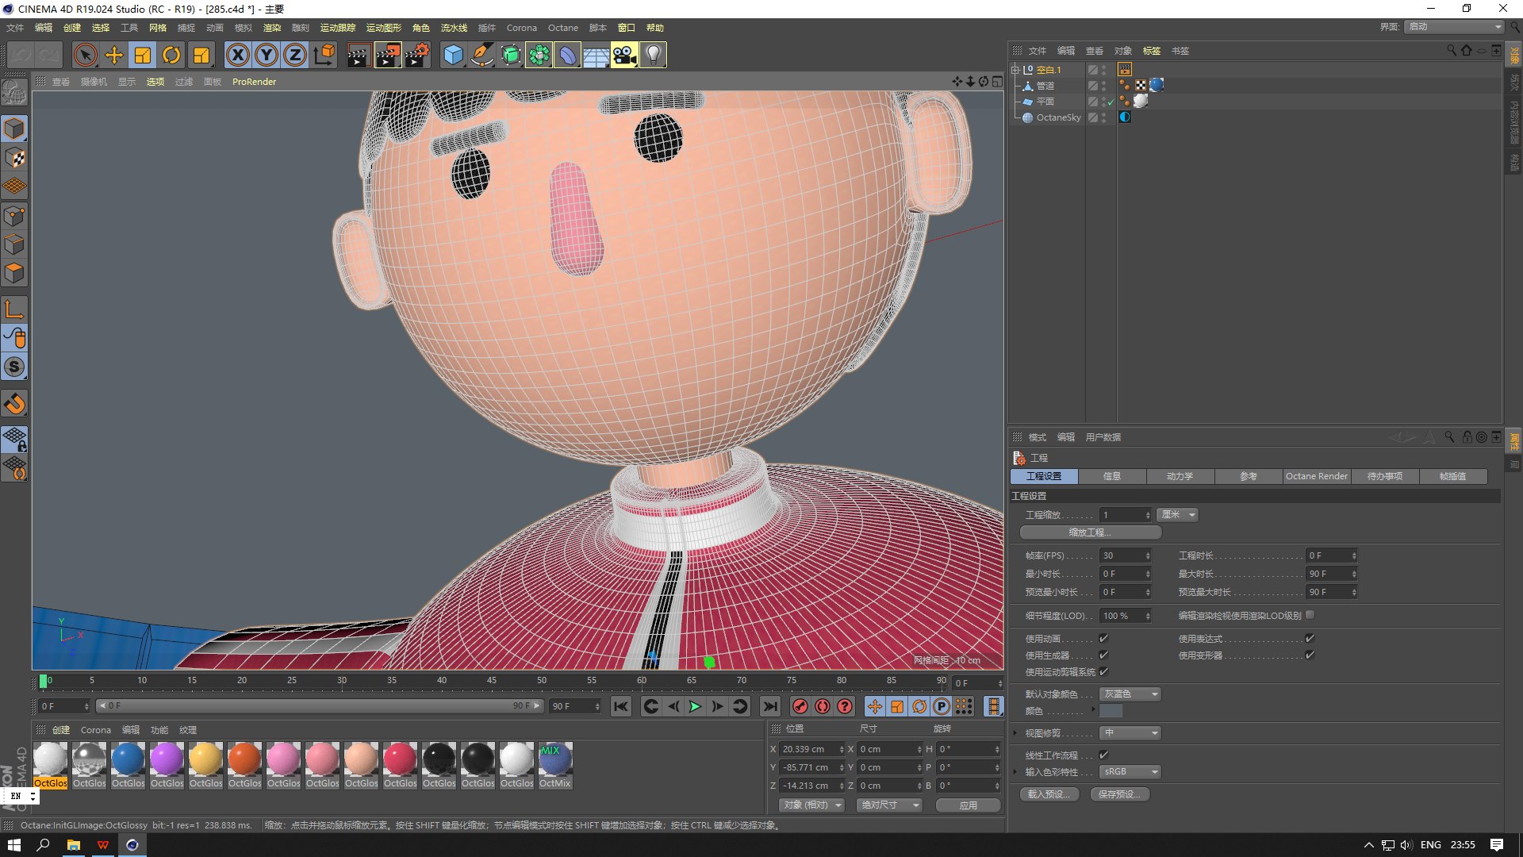
Task: Open Edit Render Settings
Action: click(417, 55)
